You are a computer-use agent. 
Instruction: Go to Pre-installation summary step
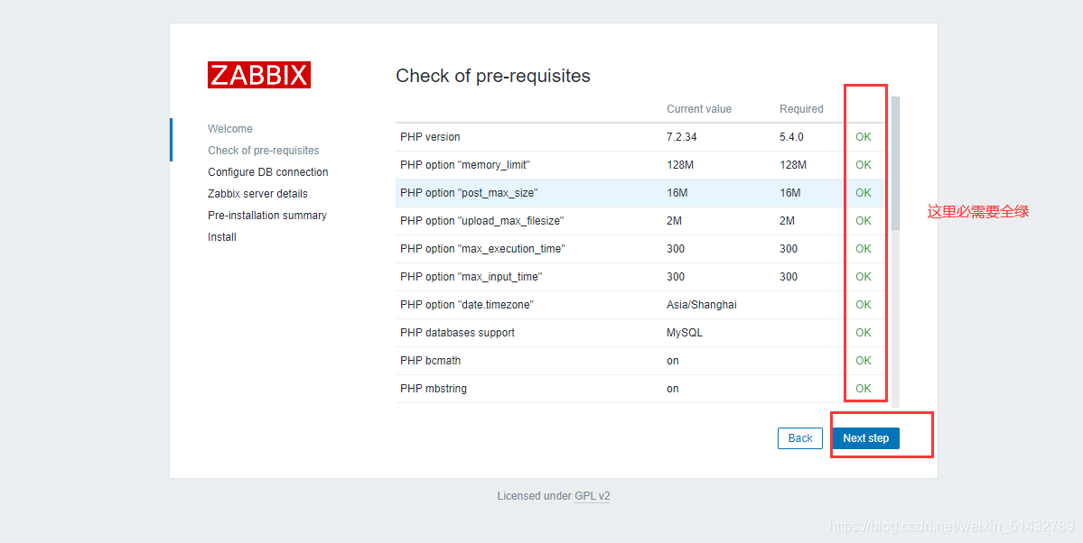coord(267,216)
